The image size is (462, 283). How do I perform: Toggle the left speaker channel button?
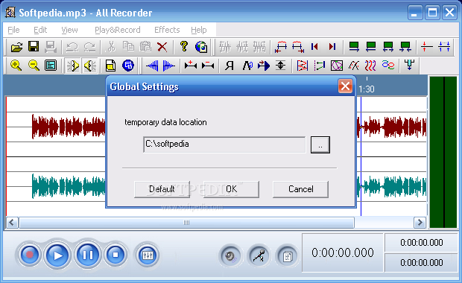click(x=72, y=66)
